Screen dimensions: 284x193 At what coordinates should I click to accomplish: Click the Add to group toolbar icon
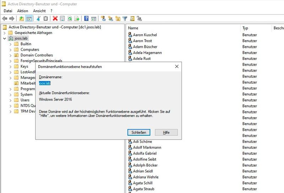[x=139, y=18]
